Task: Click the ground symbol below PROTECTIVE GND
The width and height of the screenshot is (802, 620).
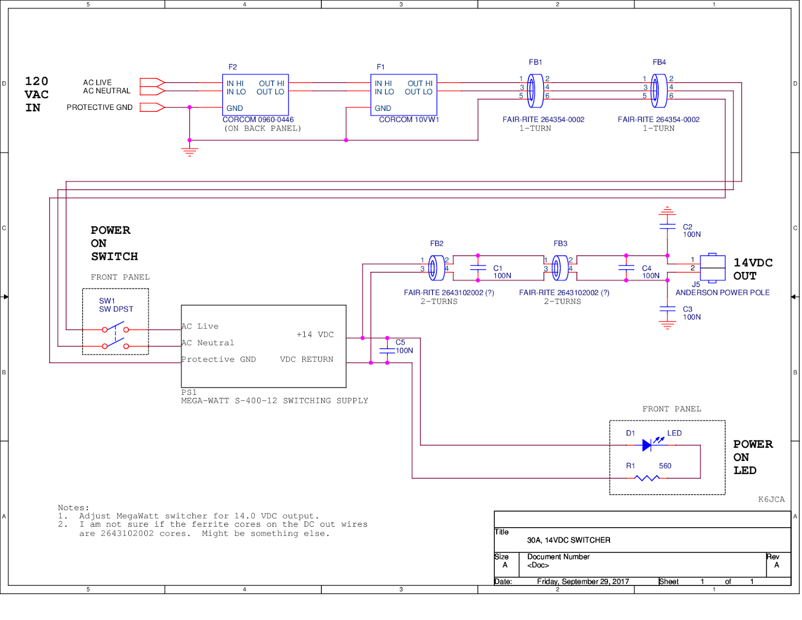Action: (189, 151)
